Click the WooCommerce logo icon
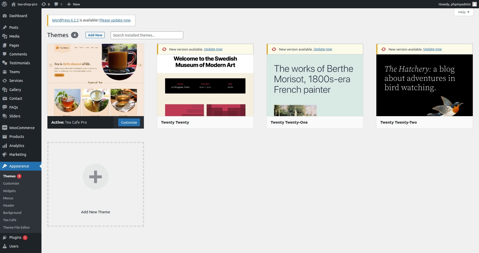479x253 pixels. tap(5, 128)
